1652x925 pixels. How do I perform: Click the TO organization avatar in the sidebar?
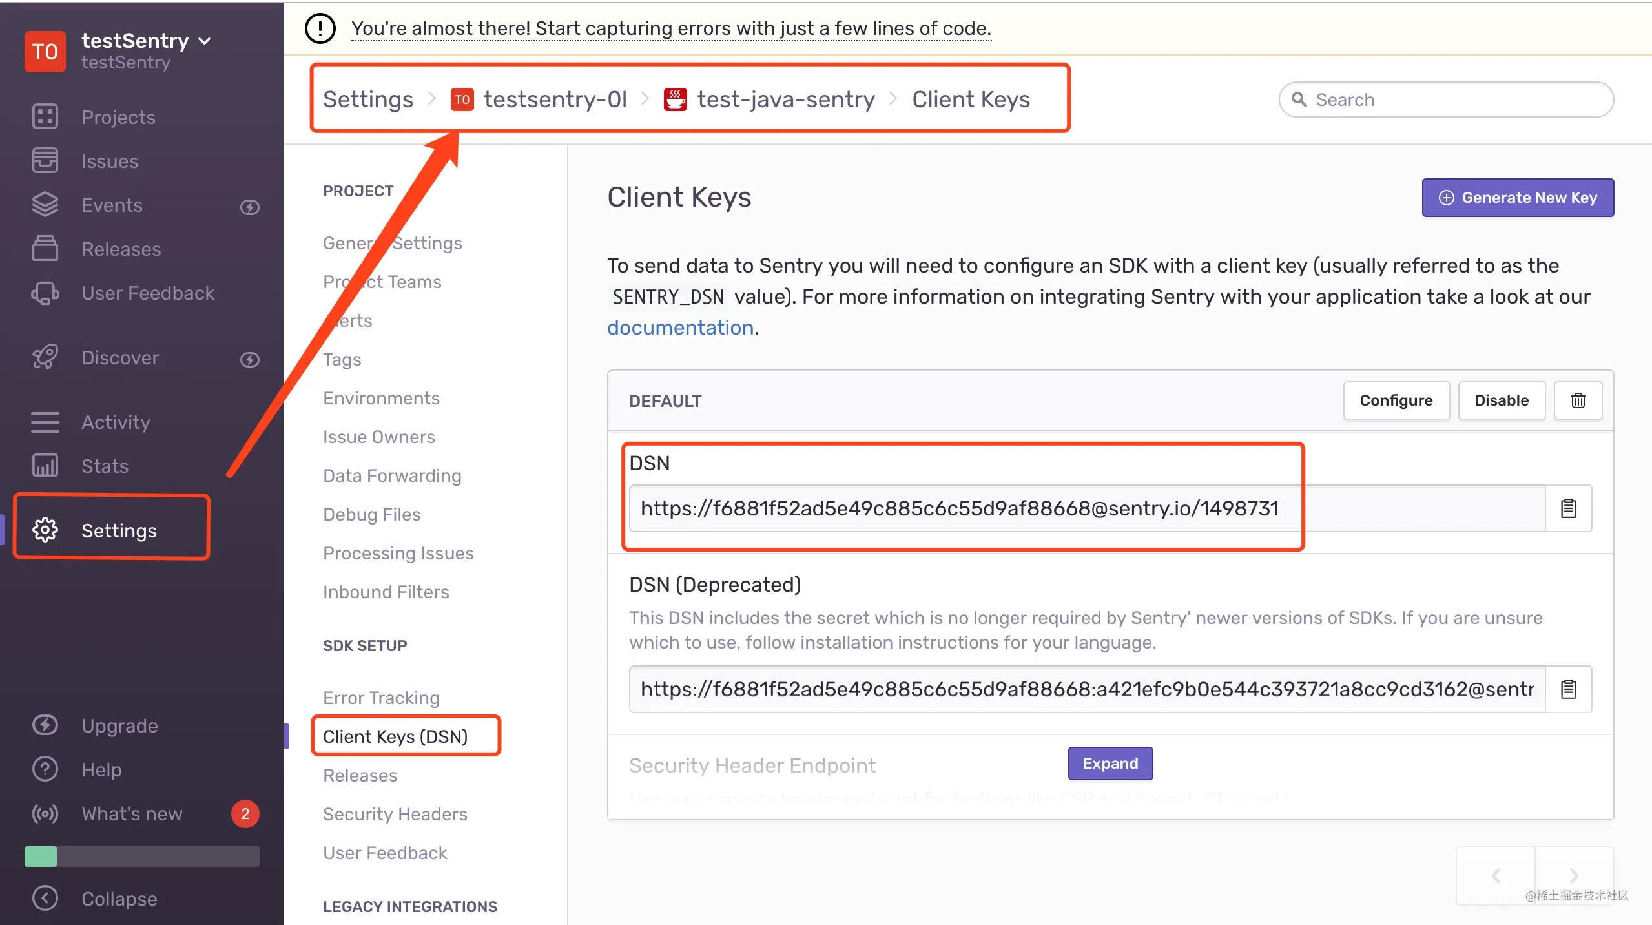point(45,51)
